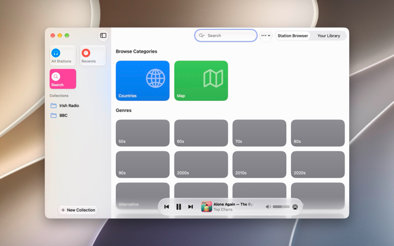394x246 pixels.
Task: Skip to the previous station
Action: click(x=166, y=207)
